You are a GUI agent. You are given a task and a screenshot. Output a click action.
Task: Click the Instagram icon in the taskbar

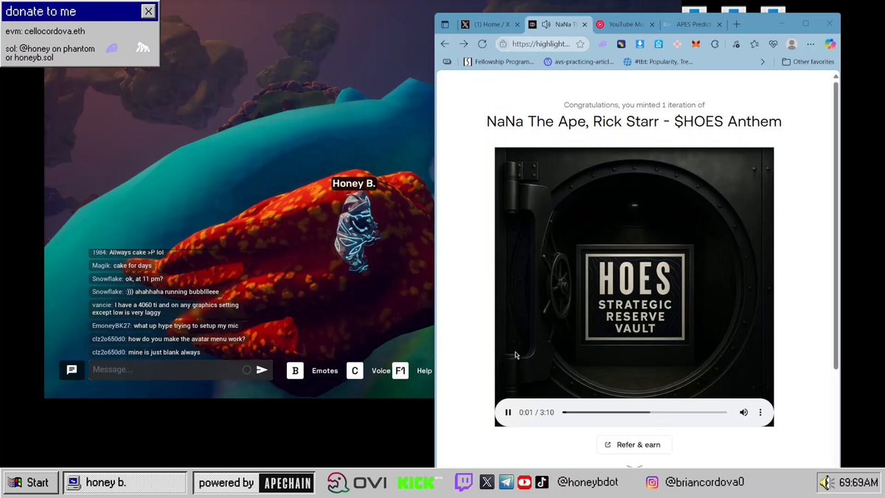point(652,483)
